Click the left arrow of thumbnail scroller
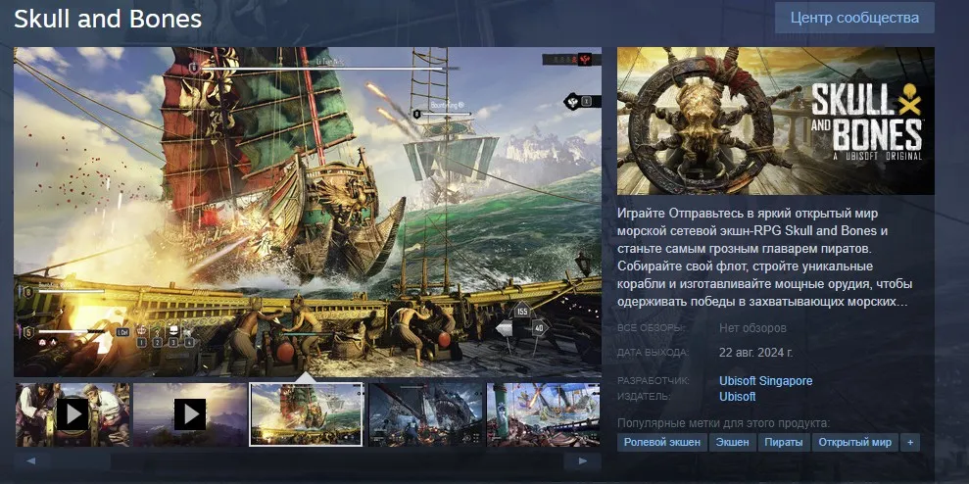Screen dimensions: 969x484 30,460
